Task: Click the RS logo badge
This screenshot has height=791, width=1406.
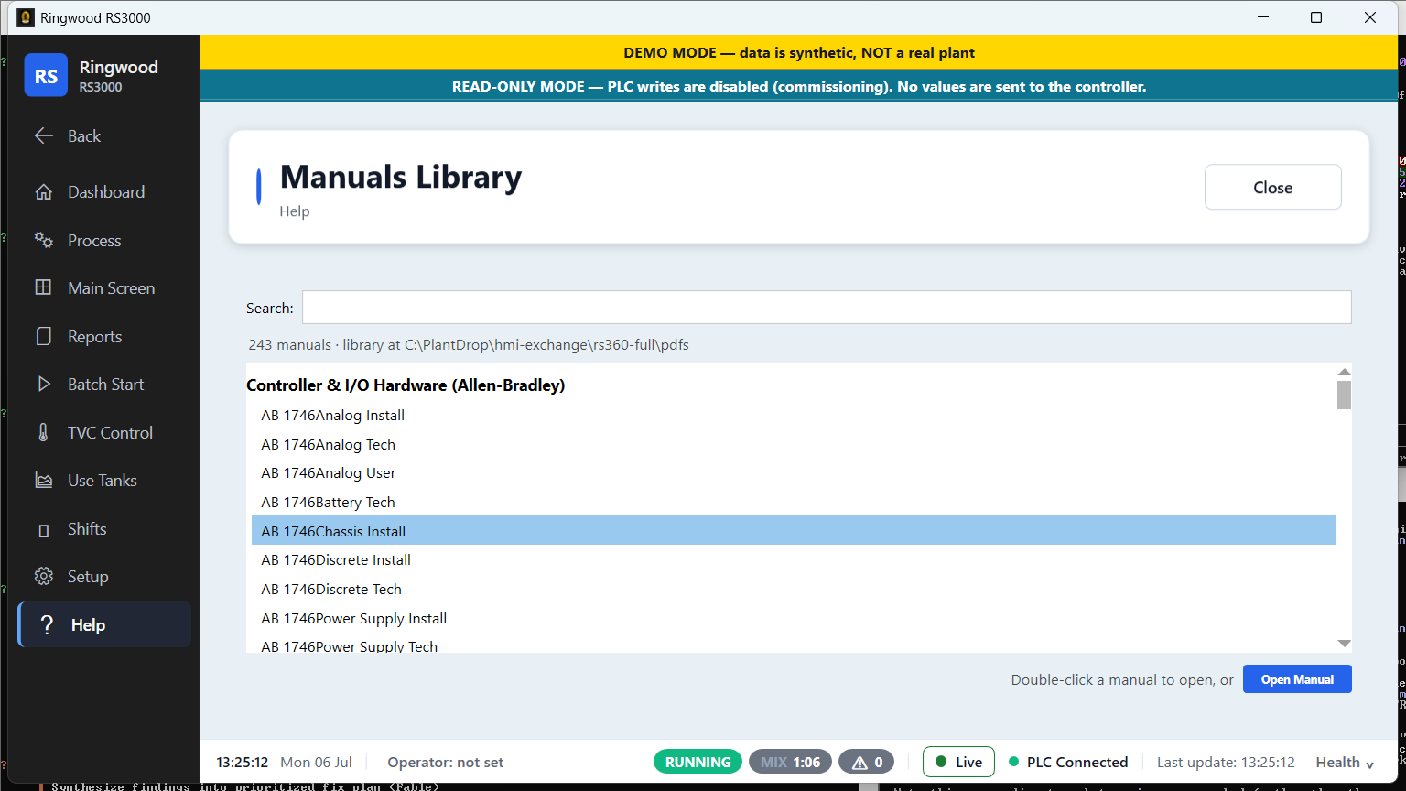Action: coord(46,75)
